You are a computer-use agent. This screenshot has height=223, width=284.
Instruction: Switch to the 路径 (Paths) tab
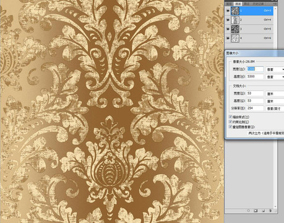click(246, 4)
